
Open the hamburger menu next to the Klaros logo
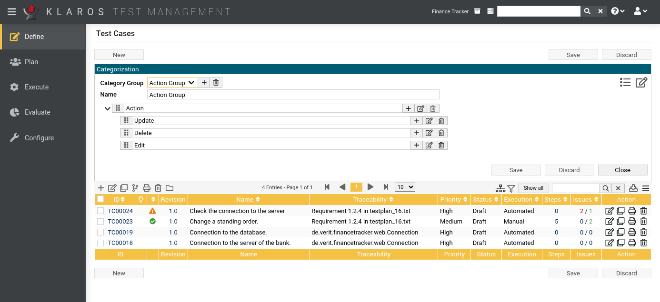[x=11, y=11]
